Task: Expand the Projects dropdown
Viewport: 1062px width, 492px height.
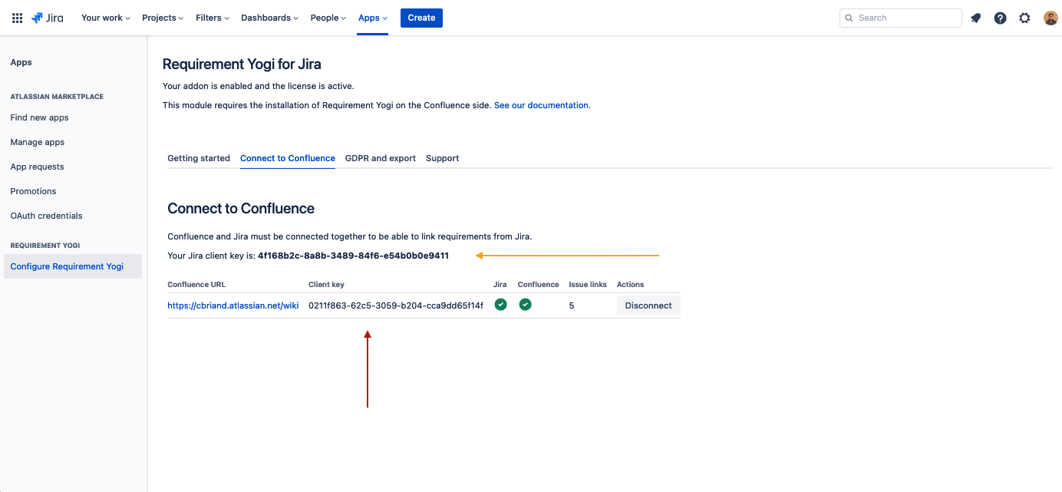Action: (162, 18)
